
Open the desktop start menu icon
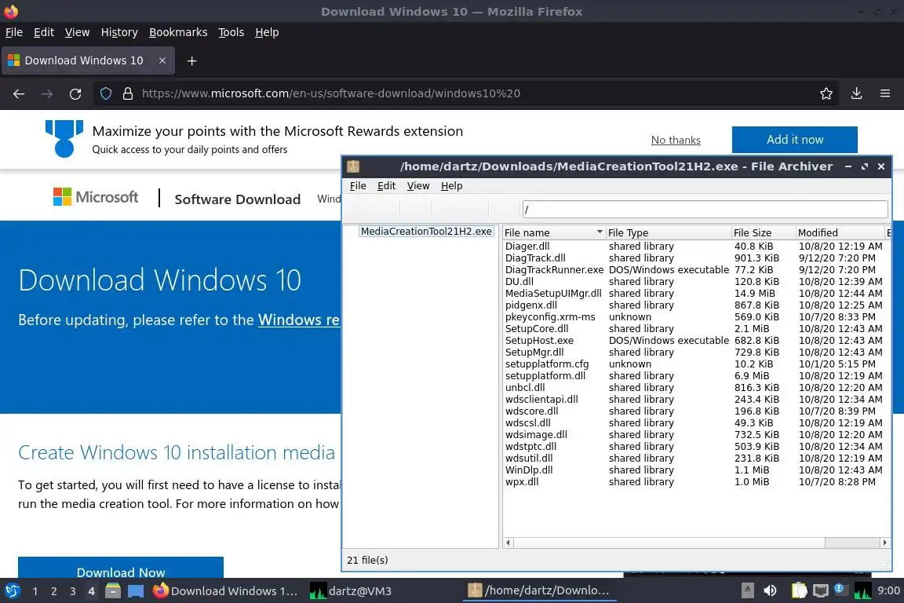pyautogui.click(x=12, y=591)
